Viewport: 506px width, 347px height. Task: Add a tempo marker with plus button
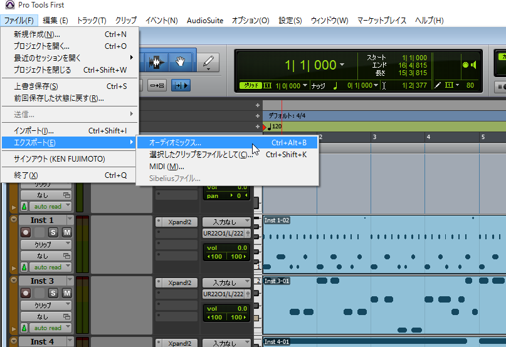point(258,127)
